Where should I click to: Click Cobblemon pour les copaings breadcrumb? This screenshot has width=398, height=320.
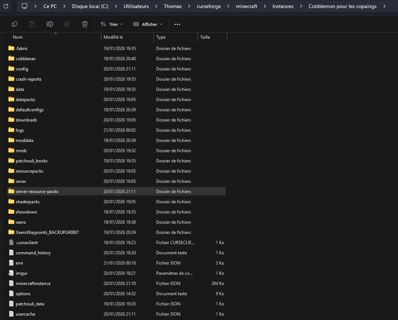[342, 6]
